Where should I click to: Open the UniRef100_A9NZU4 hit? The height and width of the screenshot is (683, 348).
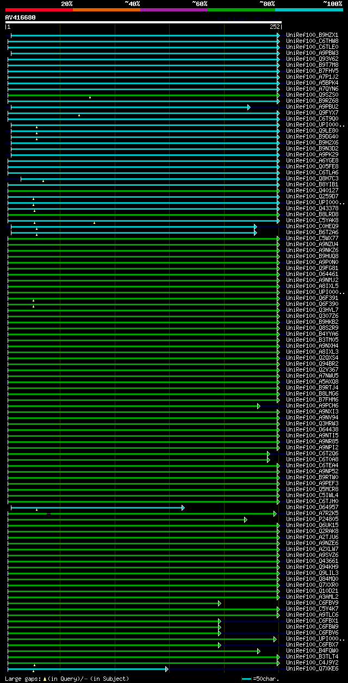pos(312,245)
